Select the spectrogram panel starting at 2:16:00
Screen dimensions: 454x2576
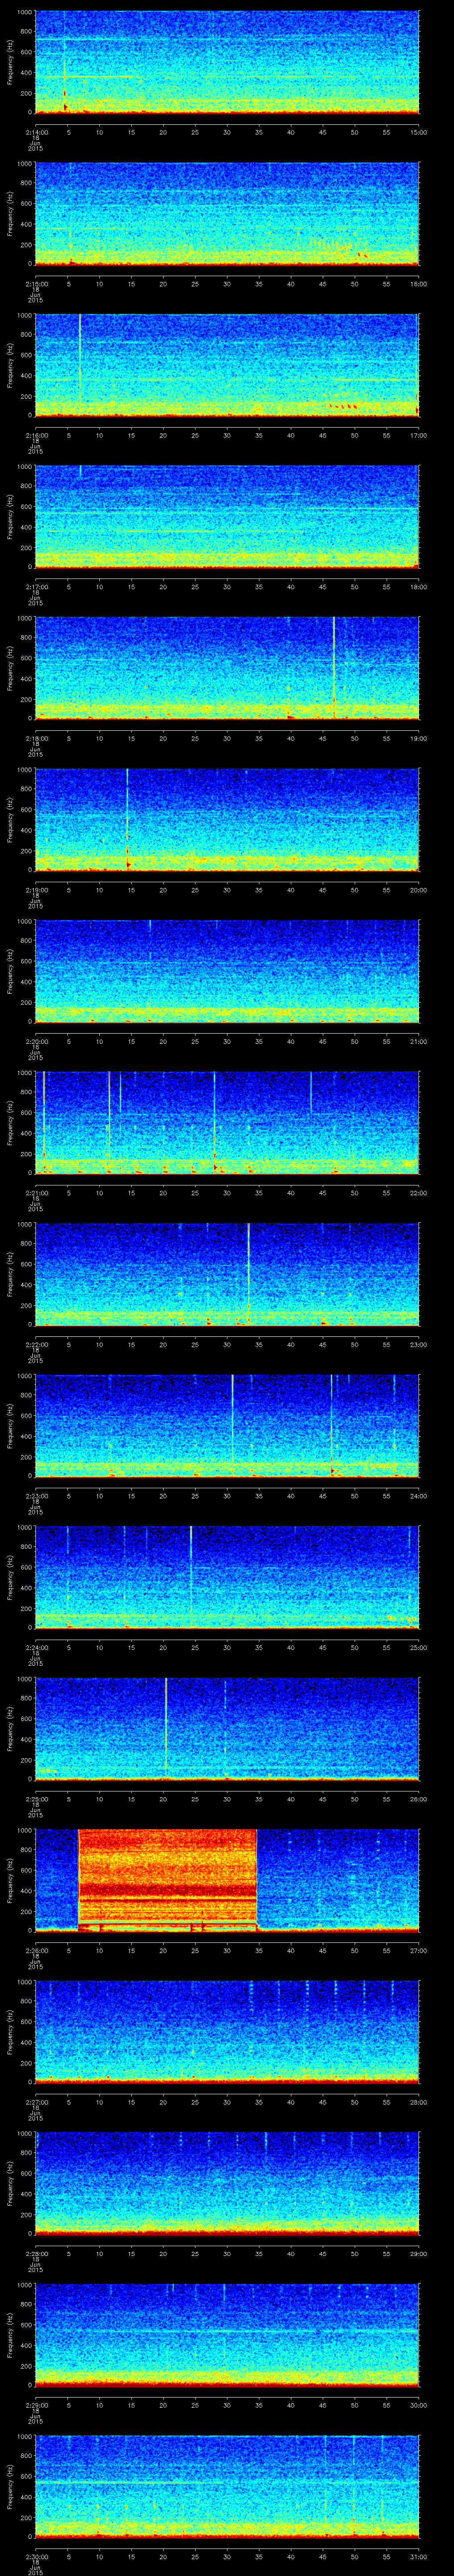coord(227,365)
